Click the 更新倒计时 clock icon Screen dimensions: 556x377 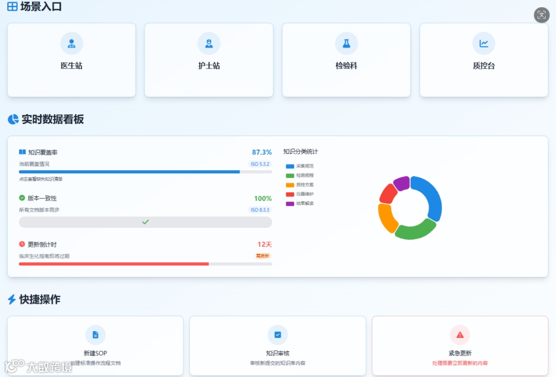click(22, 244)
